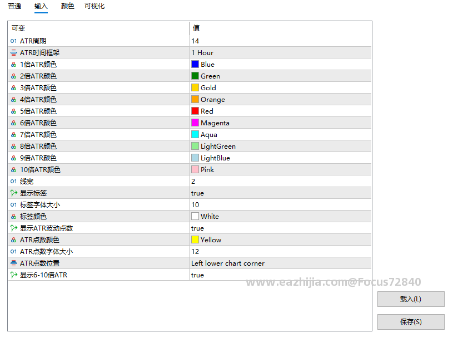Click the color icon beside 10倍ATR颜色
The width and height of the screenshot is (453, 342).
(x=13, y=170)
